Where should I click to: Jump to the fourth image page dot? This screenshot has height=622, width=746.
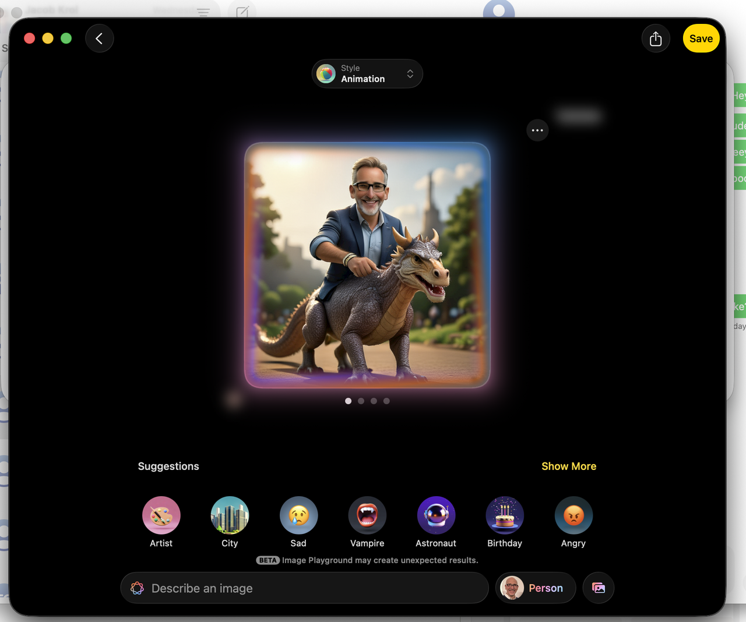point(386,401)
